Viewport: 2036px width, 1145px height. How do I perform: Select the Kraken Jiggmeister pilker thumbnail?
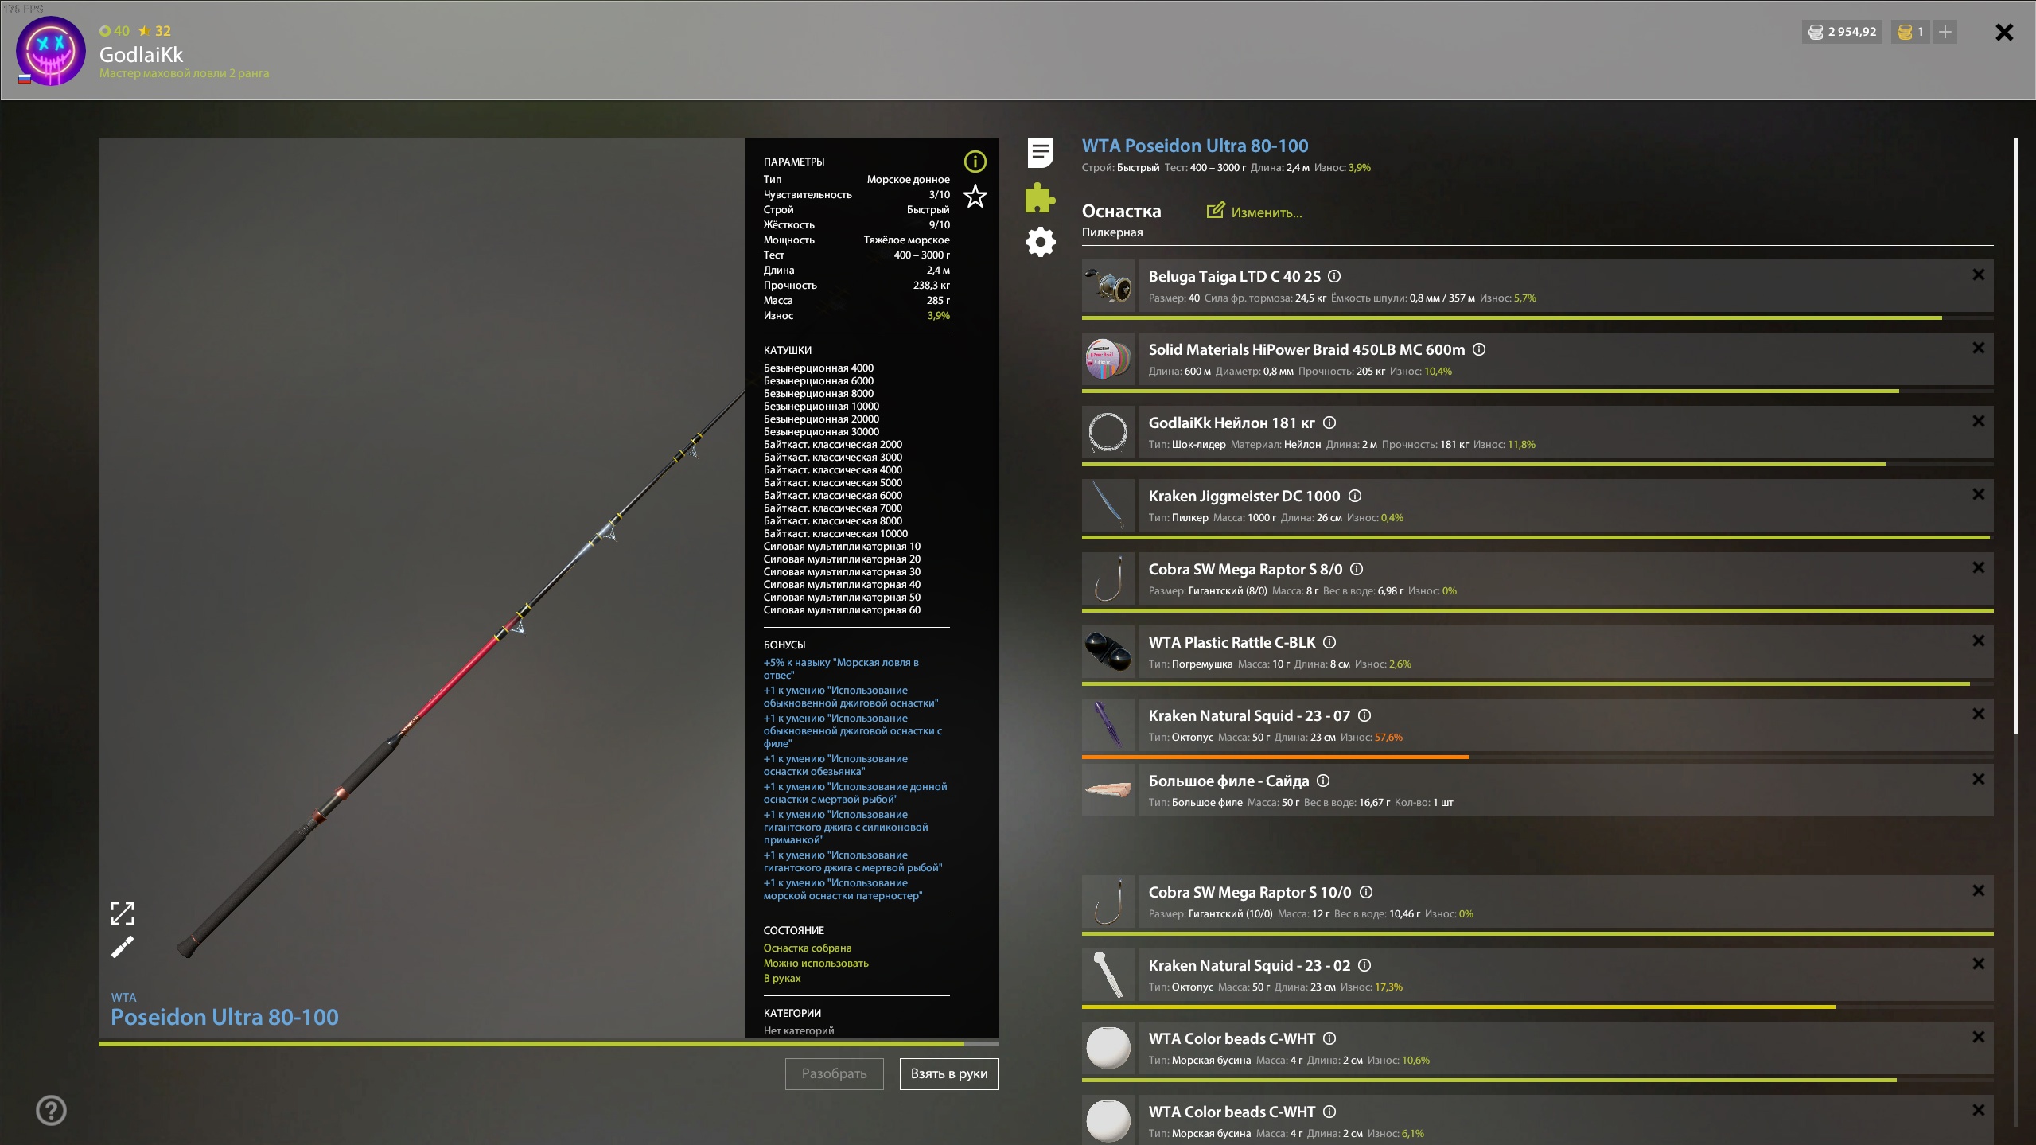pos(1108,505)
